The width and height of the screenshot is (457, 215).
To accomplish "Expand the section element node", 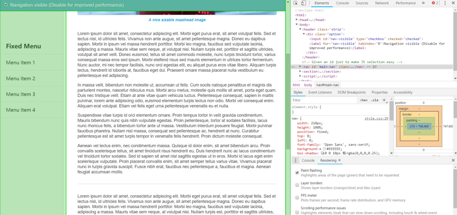I will (300, 71).
